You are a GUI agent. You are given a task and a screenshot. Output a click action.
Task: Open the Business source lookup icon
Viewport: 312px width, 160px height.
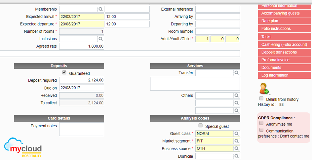236,149
